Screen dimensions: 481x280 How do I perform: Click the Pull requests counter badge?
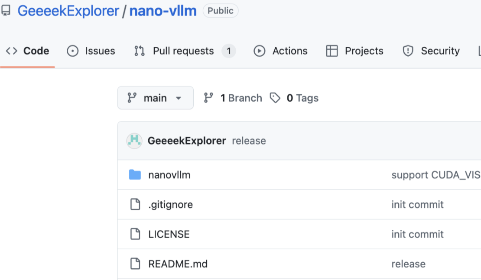pyautogui.click(x=229, y=51)
